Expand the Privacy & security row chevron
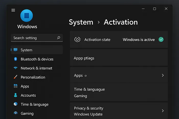 click(x=163, y=111)
